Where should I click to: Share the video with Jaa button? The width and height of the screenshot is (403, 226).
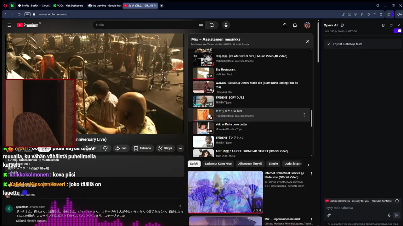click(x=121, y=148)
